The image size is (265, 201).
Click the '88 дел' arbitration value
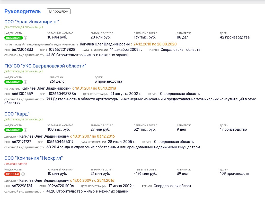pos(182,37)
